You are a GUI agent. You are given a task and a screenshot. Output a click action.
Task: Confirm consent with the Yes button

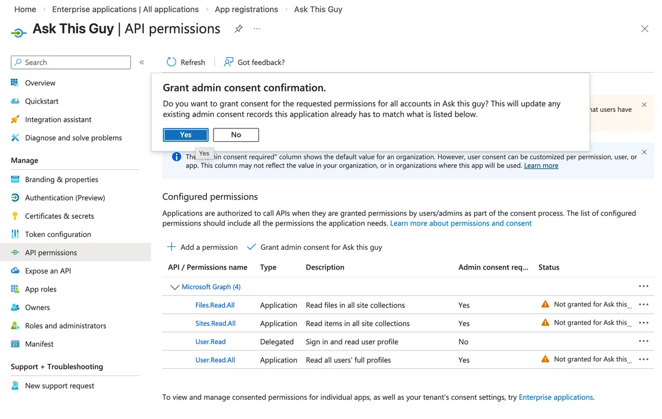[186, 135]
